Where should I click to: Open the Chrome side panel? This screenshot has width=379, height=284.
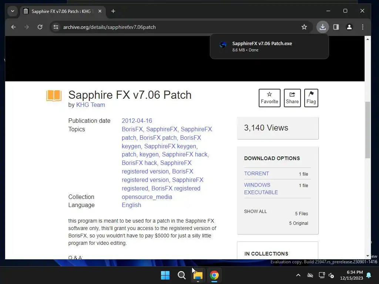336,27
